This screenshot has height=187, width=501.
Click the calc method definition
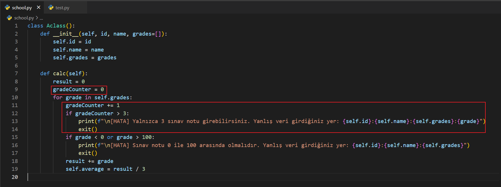pyautogui.click(x=59, y=74)
